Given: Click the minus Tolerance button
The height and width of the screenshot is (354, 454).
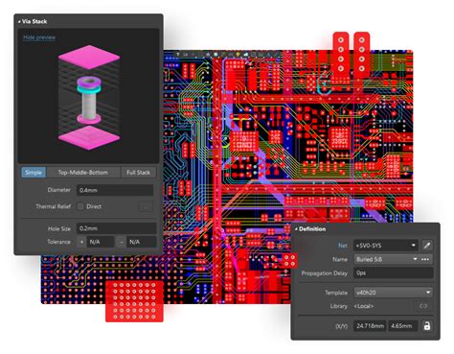Looking at the screenshot, I should [x=122, y=242].
